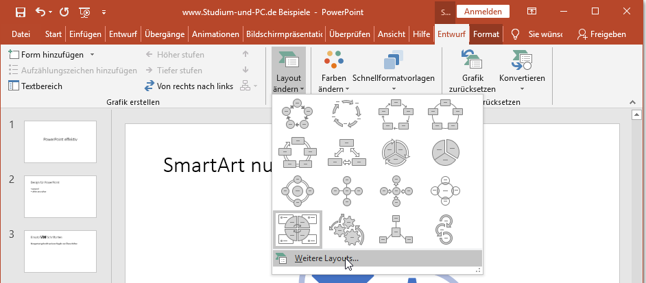Select the segmented cycle layout
The width and height of the screenshot is (646, 283).
click(396, 152)
